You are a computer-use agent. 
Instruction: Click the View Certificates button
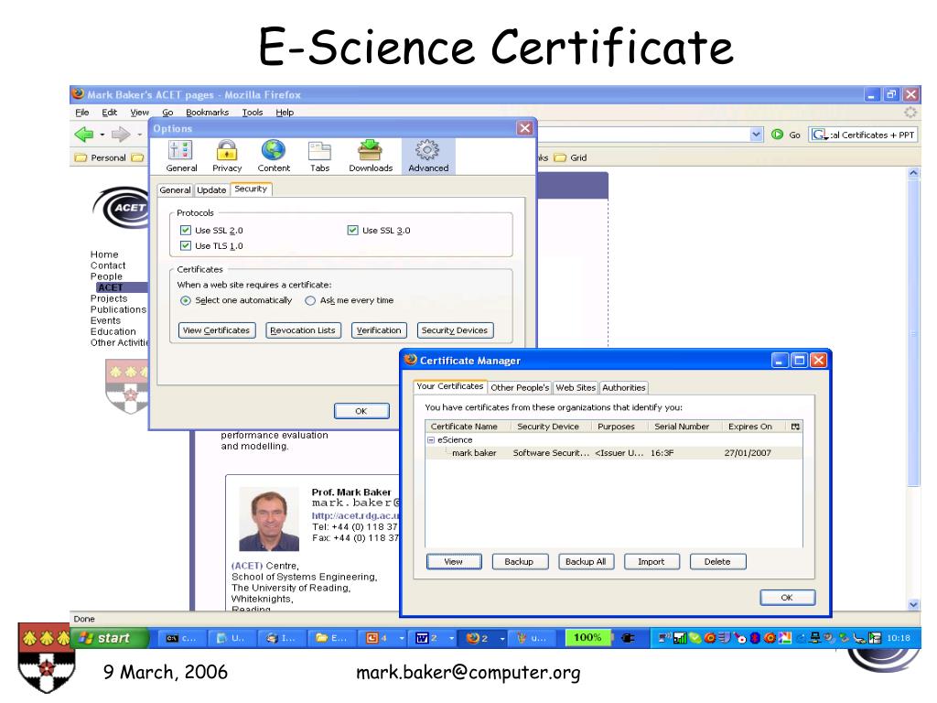216,330
